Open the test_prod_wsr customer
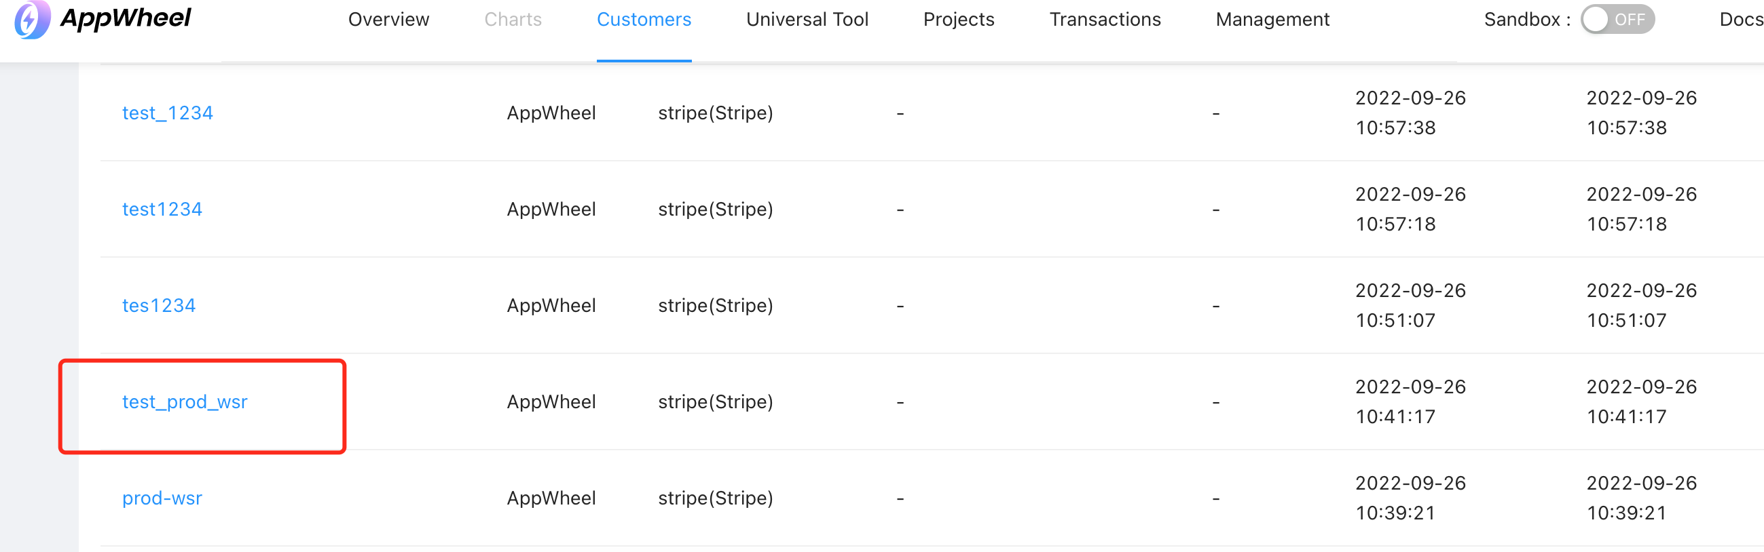The width and height of the screenshot is (1764, 552). [184, 402]
